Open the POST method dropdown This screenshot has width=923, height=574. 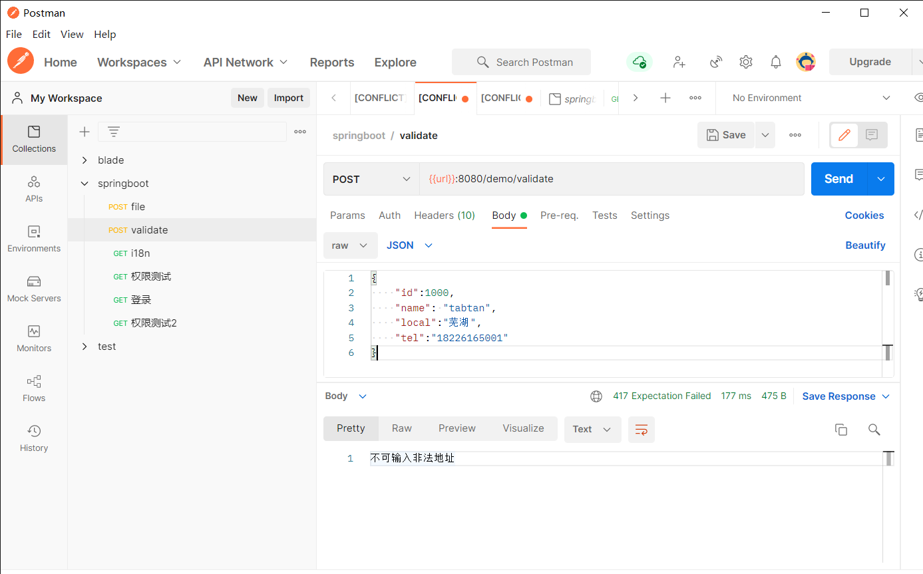(x=371, y=179)
